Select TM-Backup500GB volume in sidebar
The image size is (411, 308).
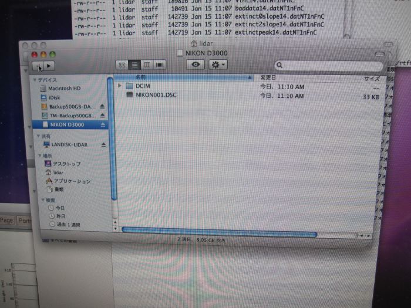tap(69, 116)
